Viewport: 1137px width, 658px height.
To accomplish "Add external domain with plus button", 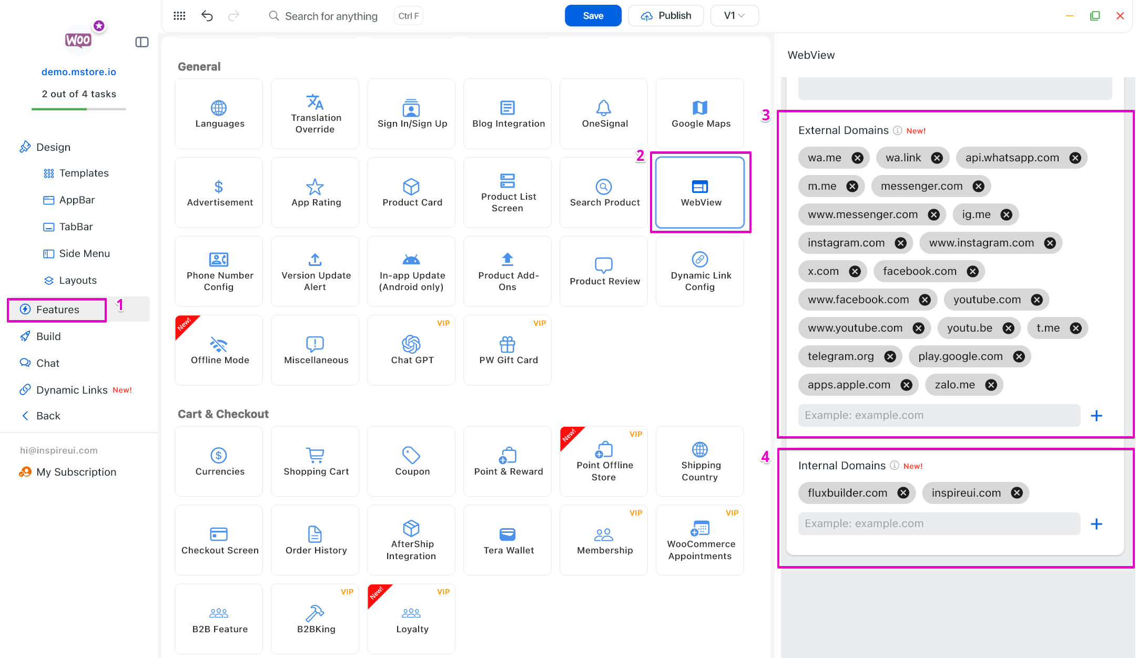I will (x=1097, y=416).
